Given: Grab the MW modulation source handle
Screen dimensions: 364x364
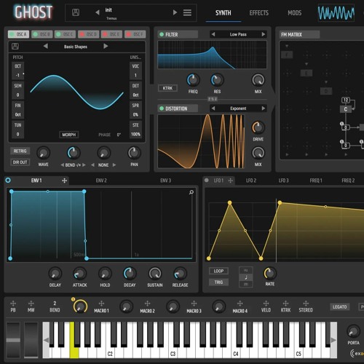Looking at the screenshot, I should click(31, 304).
